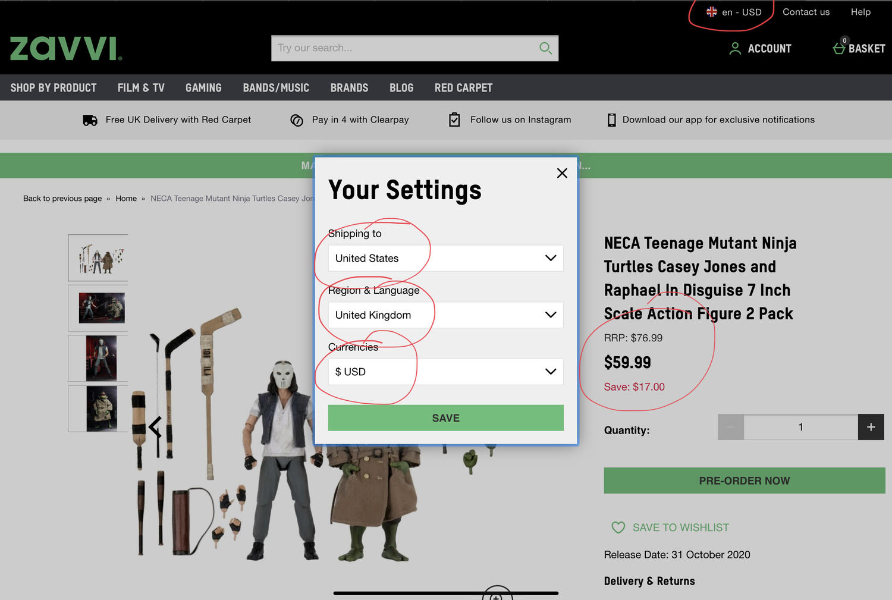892x600 pixels.
Task: Expand the Currencies dropdown
Action: [445, 372]
